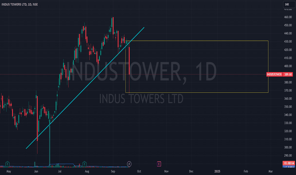
Task: Click the Nov label on time axis
Action: [166, 171]
